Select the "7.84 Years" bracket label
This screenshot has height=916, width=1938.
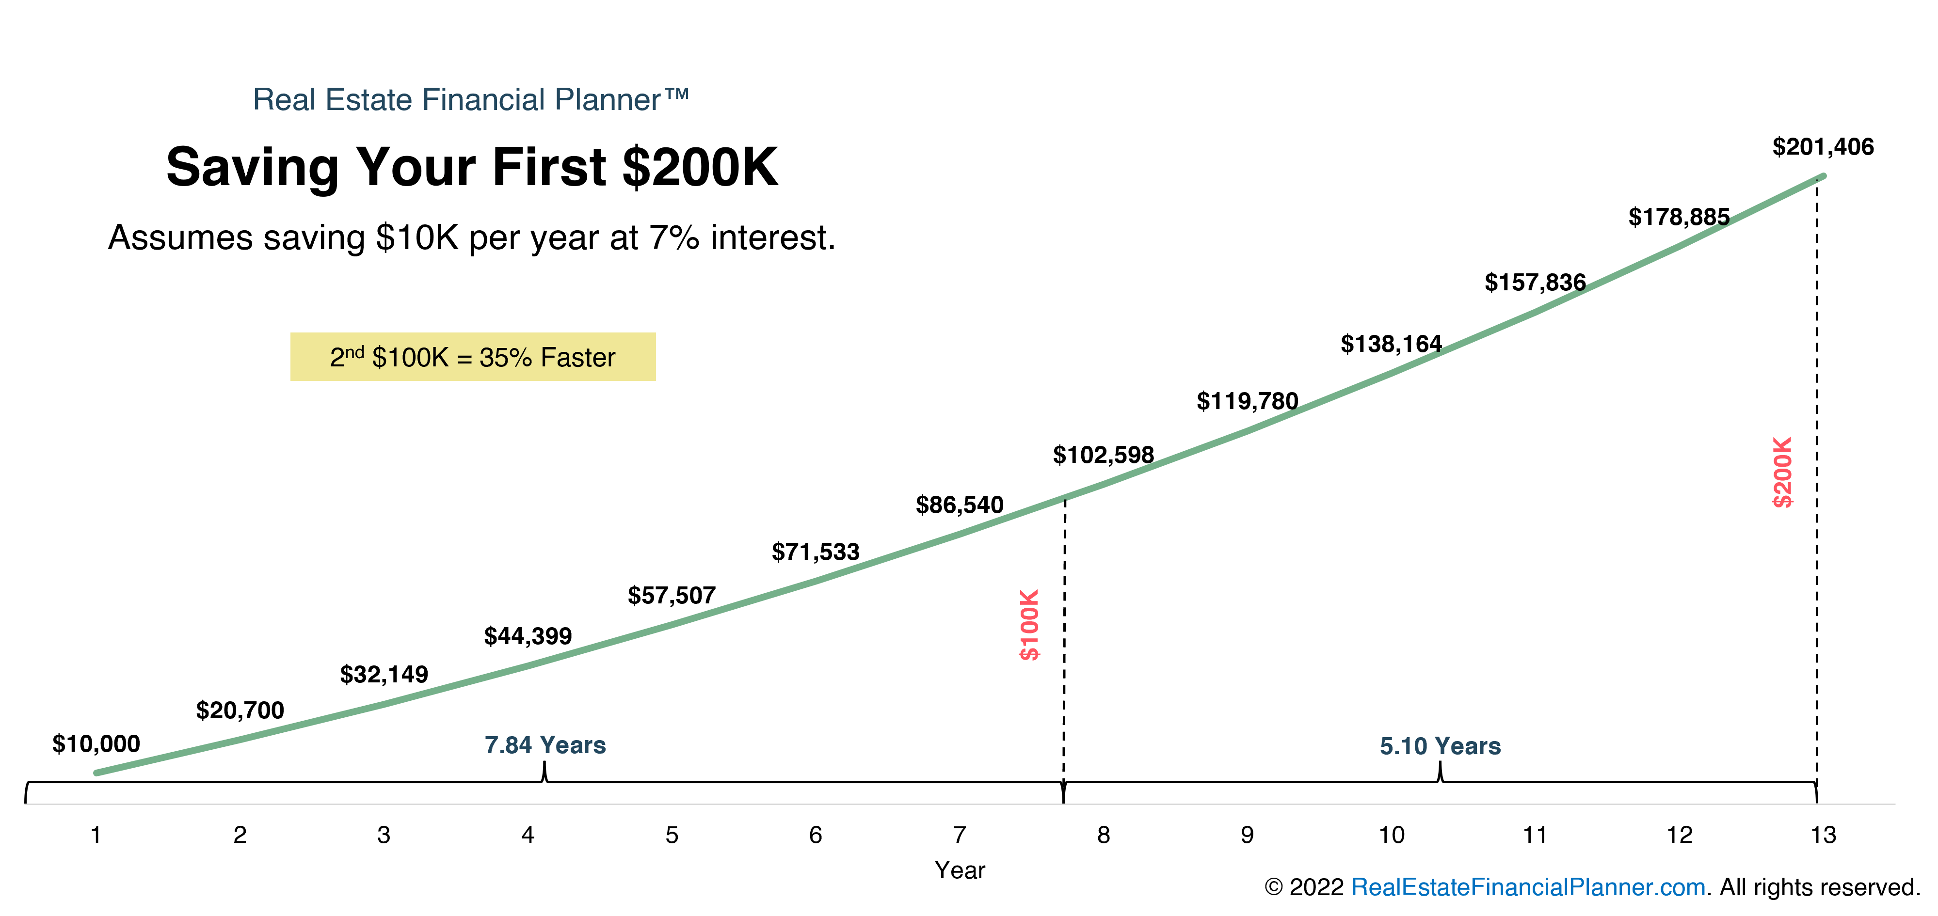(545, 745)
